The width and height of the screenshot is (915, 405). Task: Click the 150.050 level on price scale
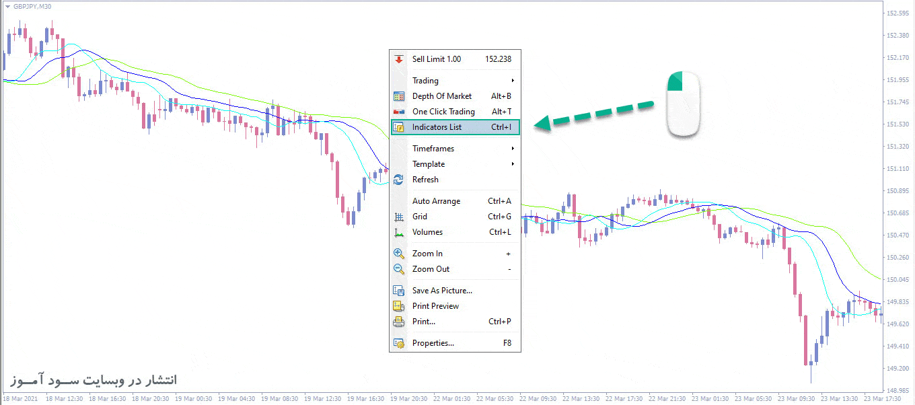click(898, 280)
